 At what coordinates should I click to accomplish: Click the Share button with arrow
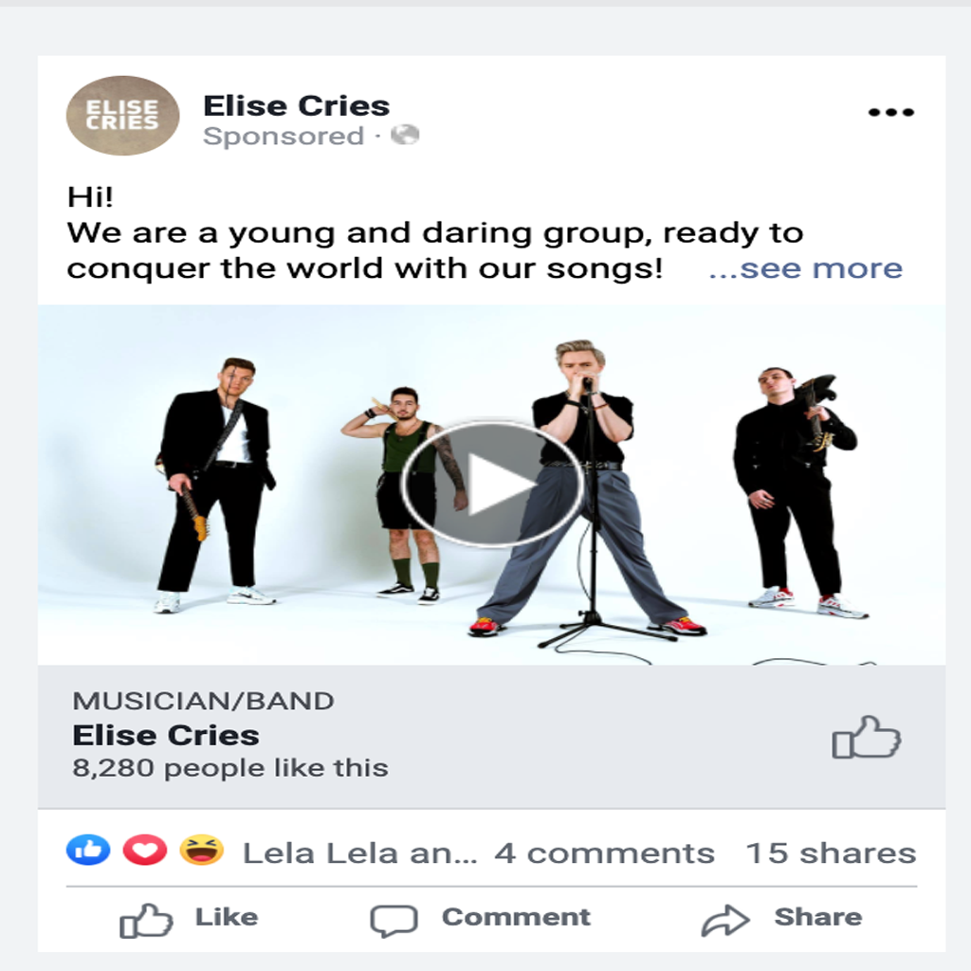(781, 919)
